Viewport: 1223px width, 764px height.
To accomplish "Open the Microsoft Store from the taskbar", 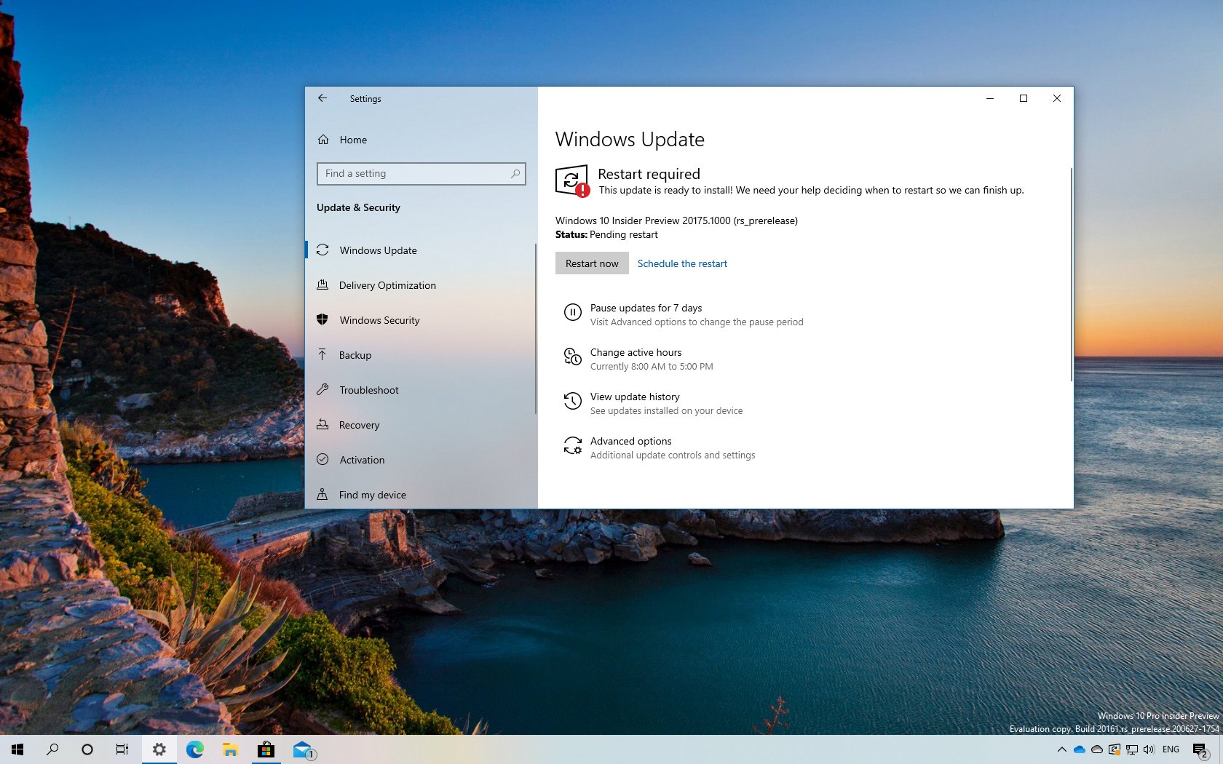I will [x=266, y=749].
